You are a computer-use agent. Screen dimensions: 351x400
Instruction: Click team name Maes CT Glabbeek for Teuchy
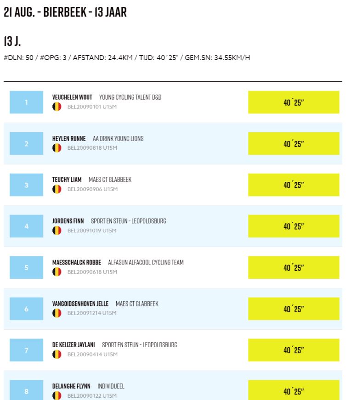coord(110,180)
